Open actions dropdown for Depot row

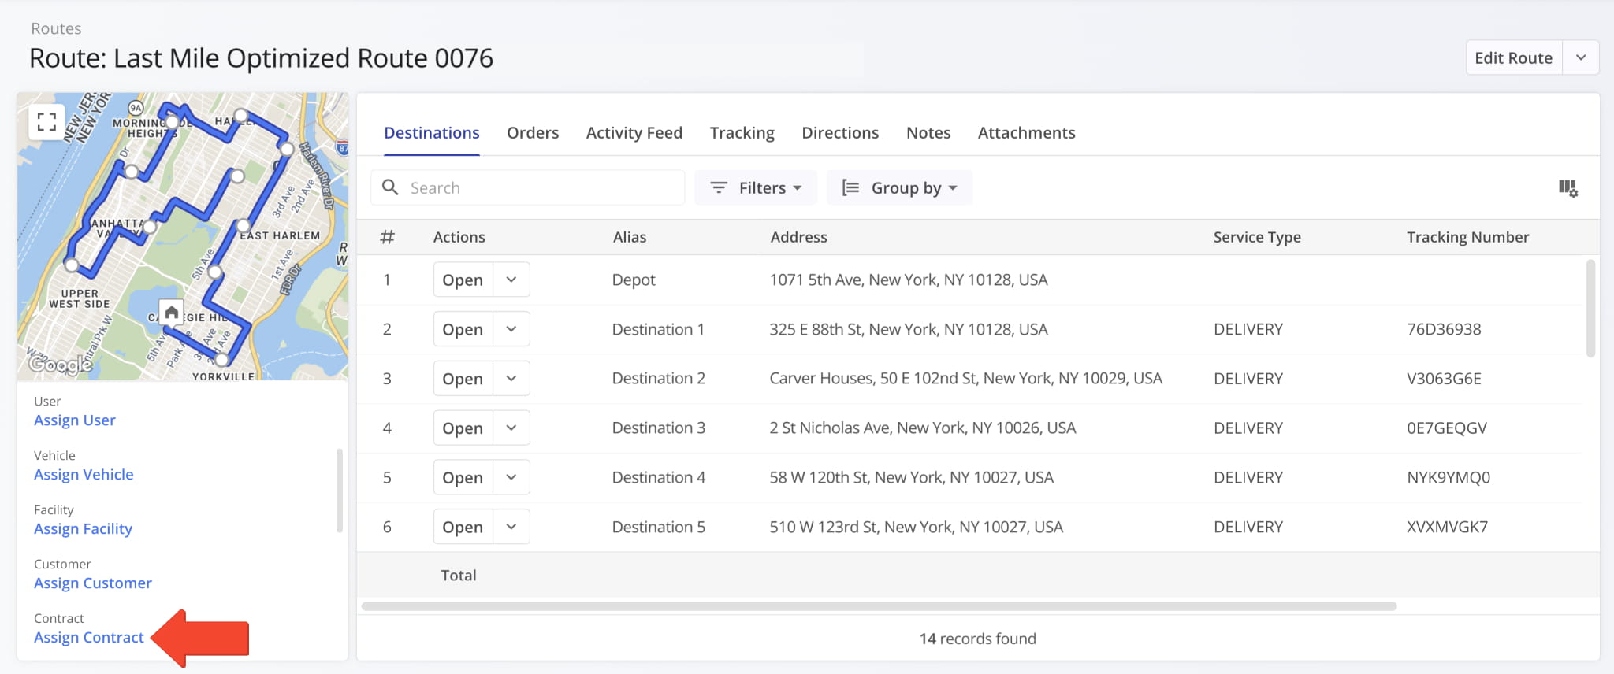coord(511,280)
